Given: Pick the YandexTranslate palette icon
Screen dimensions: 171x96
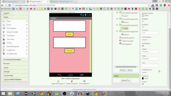Looking at the screenshot, I should click(x=4, y=32).
